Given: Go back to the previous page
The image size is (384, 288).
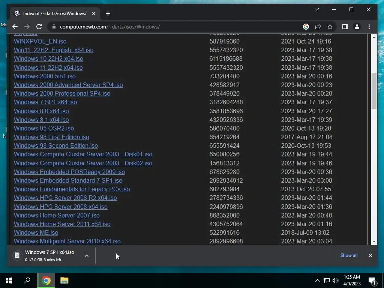Looking at the screenshot, I should (15, 27).
